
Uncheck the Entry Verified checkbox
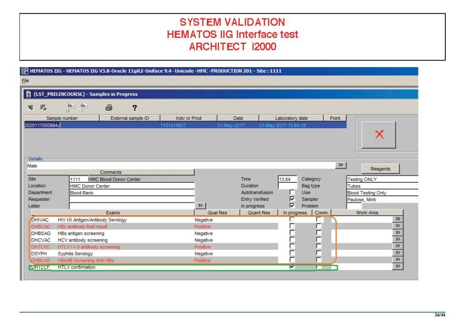(292, 199)
